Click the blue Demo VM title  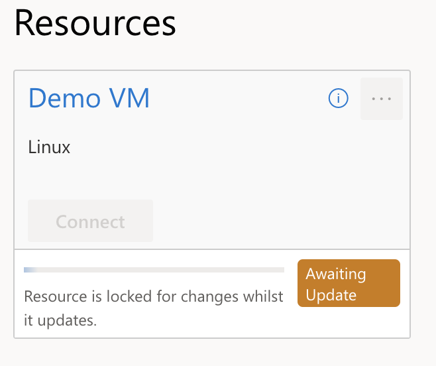(89, 98)
